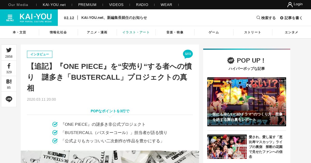311x163 pixels.
Task: Click the 記事を書く link
Action: pos(294,18)
